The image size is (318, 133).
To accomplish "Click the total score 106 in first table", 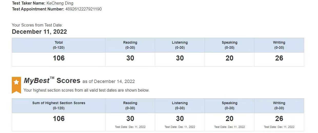I will pos(59,58).
